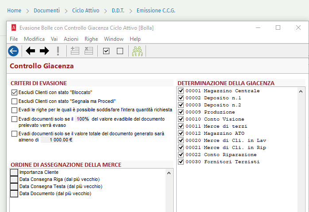This screenshot has height=212, width=309.
Task: Enable Escludi Clienti con stato "Segnala ma Procedi"
Action: (x=14, y=101)
